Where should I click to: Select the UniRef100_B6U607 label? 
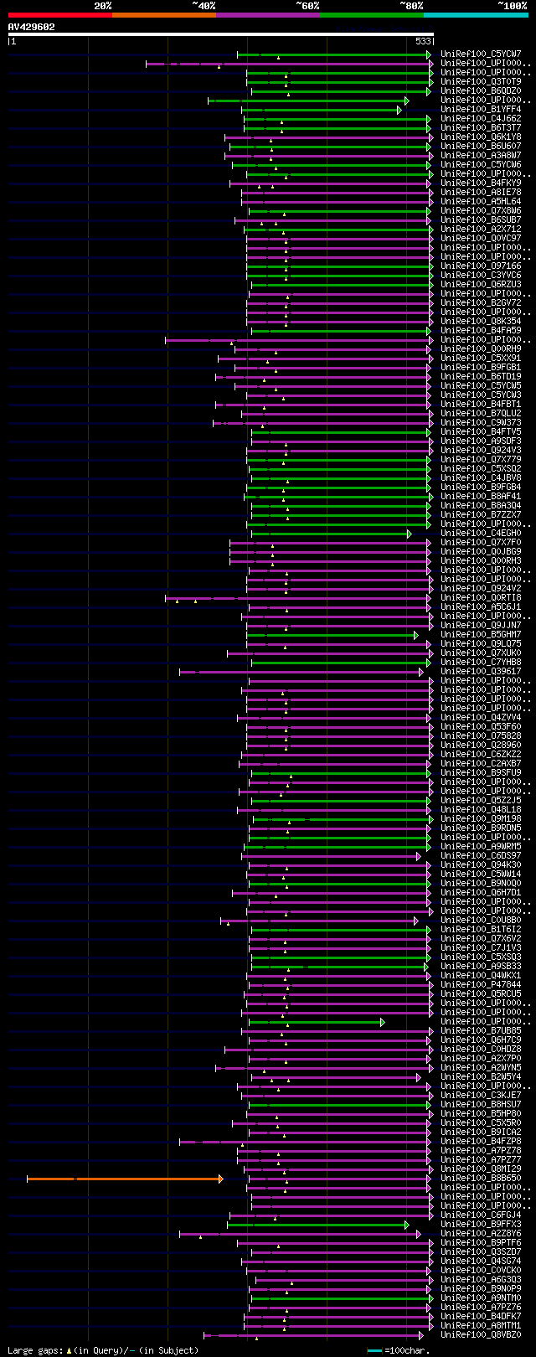click(481, 146)
